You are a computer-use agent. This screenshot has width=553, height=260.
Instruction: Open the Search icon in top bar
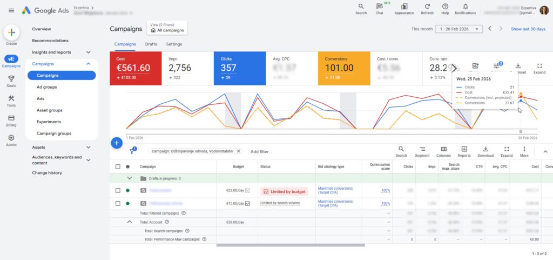[361, 7]
